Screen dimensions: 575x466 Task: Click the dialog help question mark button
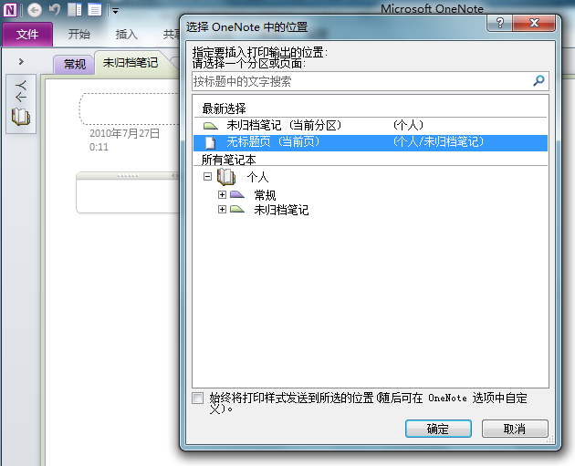(498, 22)
